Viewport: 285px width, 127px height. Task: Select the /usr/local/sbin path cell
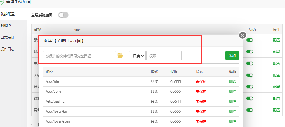coord(58,121)
